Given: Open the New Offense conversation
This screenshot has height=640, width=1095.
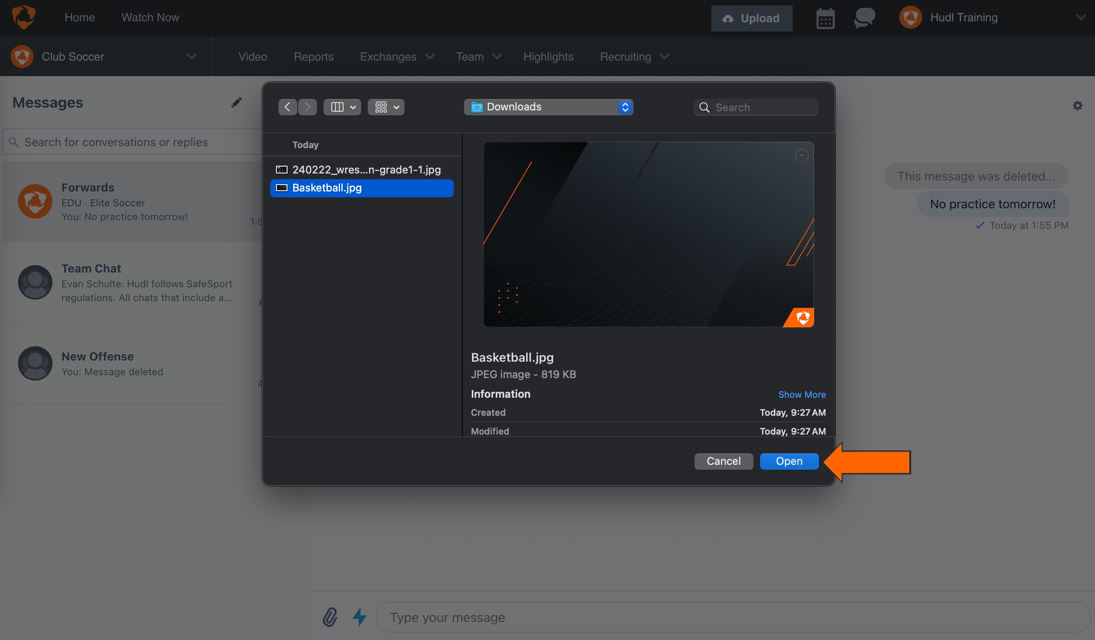Looking at the screenshot, I should click(133, 364).
